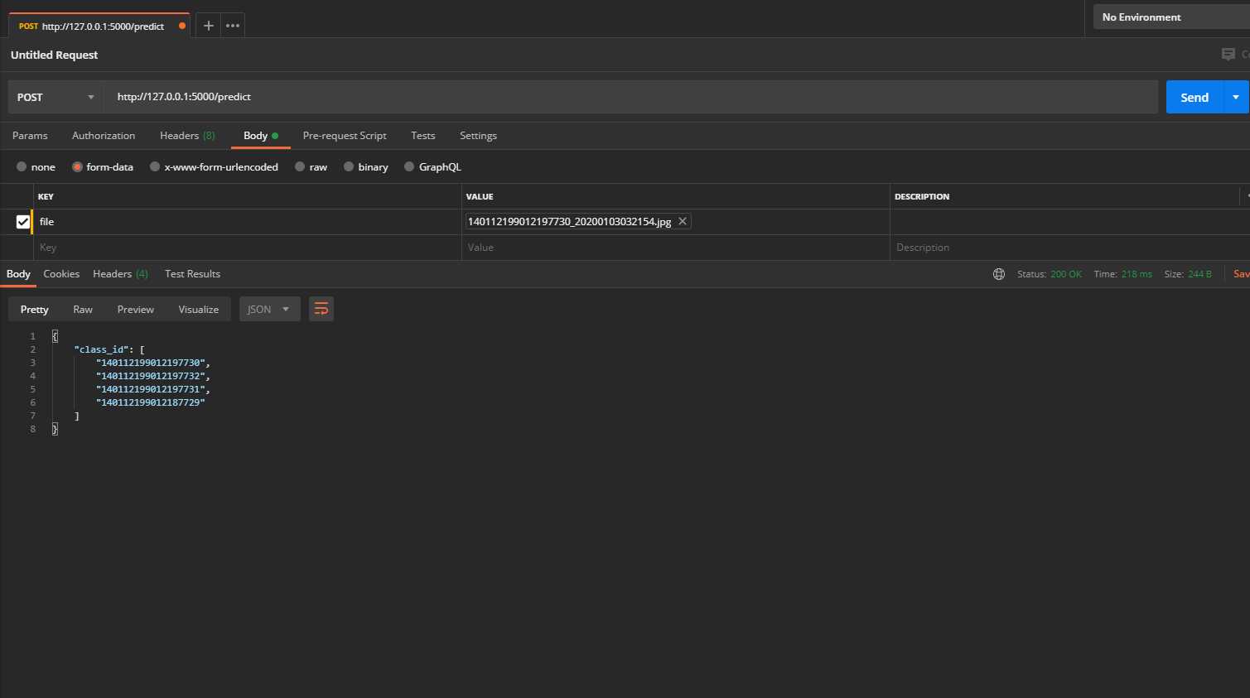The height and width of the screenshot is (698, 1250).
Task: Select the request Body tab
Action: tap(260, 136)
